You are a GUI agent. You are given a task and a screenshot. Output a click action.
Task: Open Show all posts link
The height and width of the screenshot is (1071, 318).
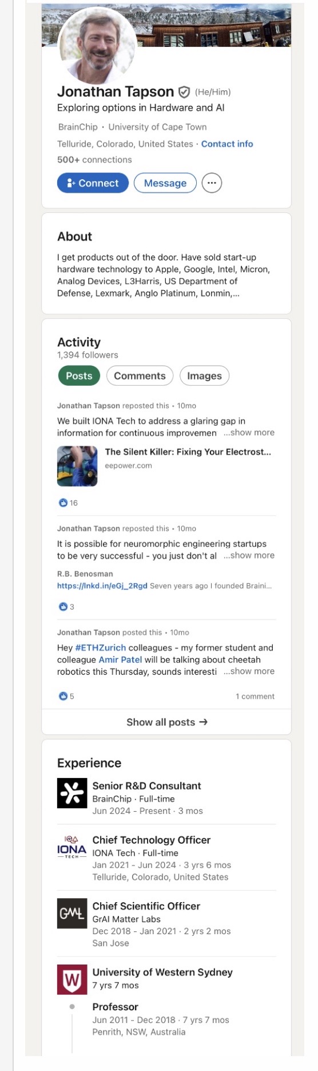(166, 722)
